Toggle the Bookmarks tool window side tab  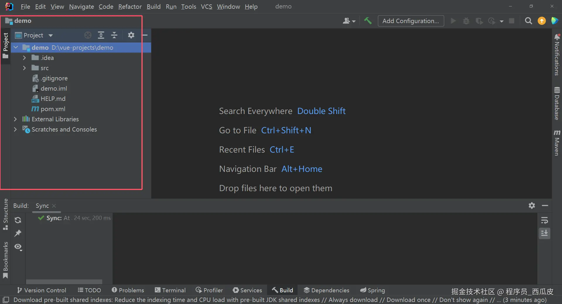pos(5,260)
